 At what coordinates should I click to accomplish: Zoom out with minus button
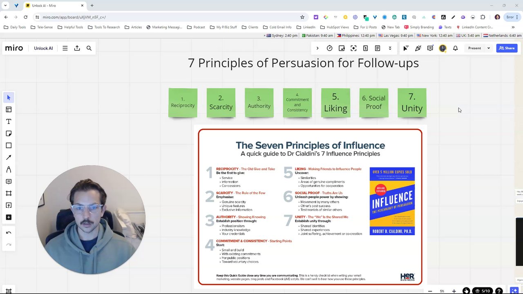pyautogui.click(x=430, y=291)
